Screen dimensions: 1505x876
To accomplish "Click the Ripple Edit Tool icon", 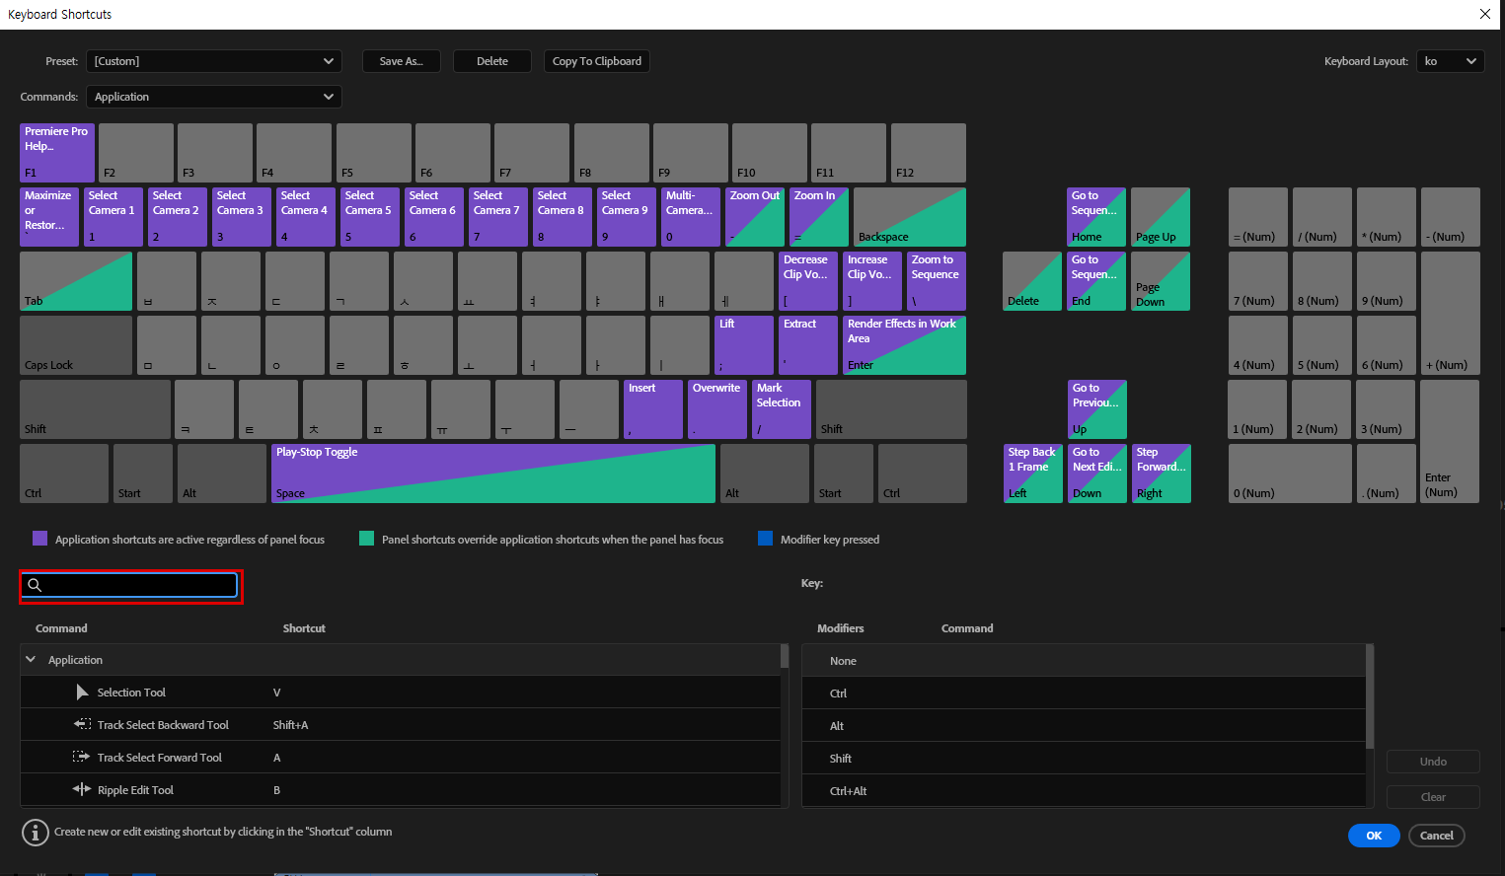I will (x=82, y=789).
